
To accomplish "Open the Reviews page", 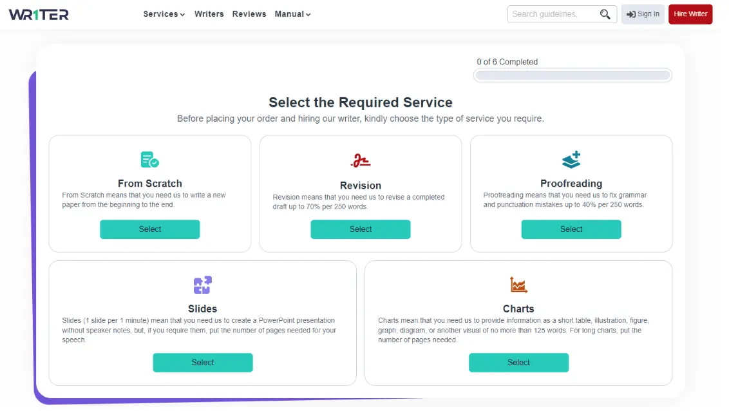I will (x=249, y=14).
